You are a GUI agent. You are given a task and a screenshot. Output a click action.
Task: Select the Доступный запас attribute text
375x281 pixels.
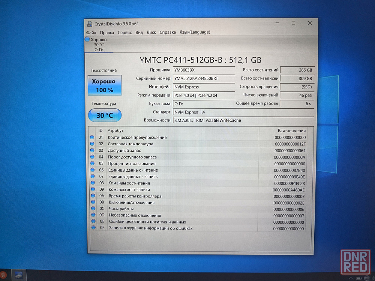click(x=124, y=151)
